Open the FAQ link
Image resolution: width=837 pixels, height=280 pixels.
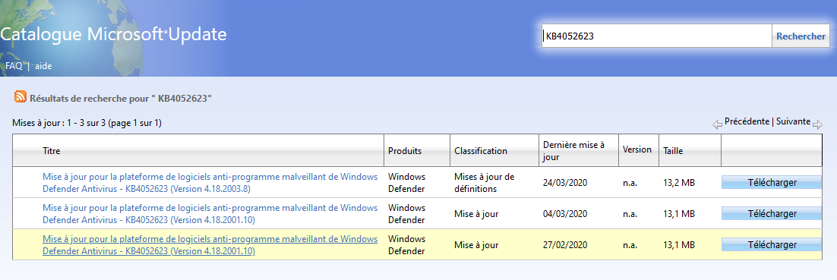14,66
